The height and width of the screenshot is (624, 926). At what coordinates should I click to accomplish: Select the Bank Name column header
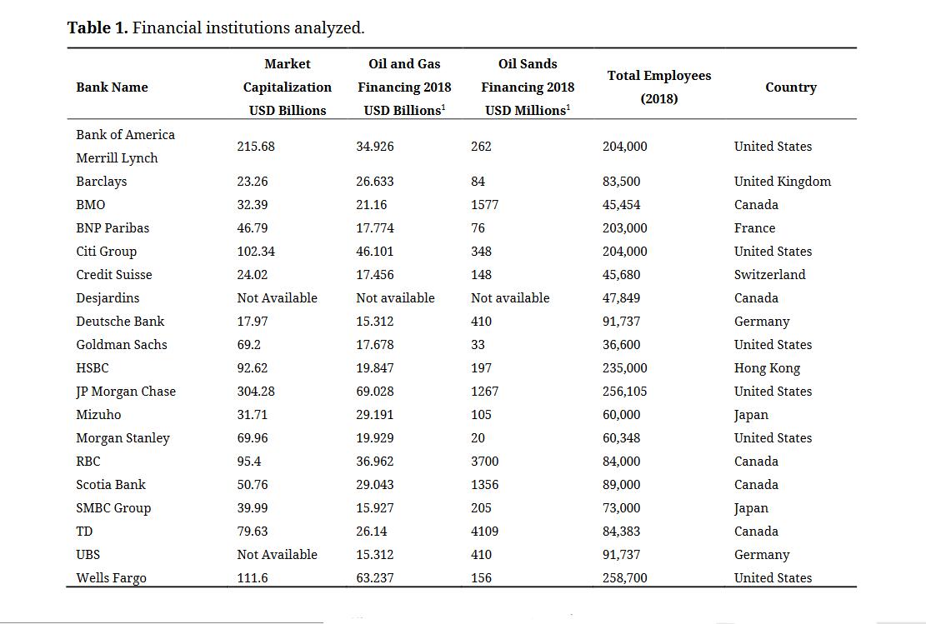point(112,87)
